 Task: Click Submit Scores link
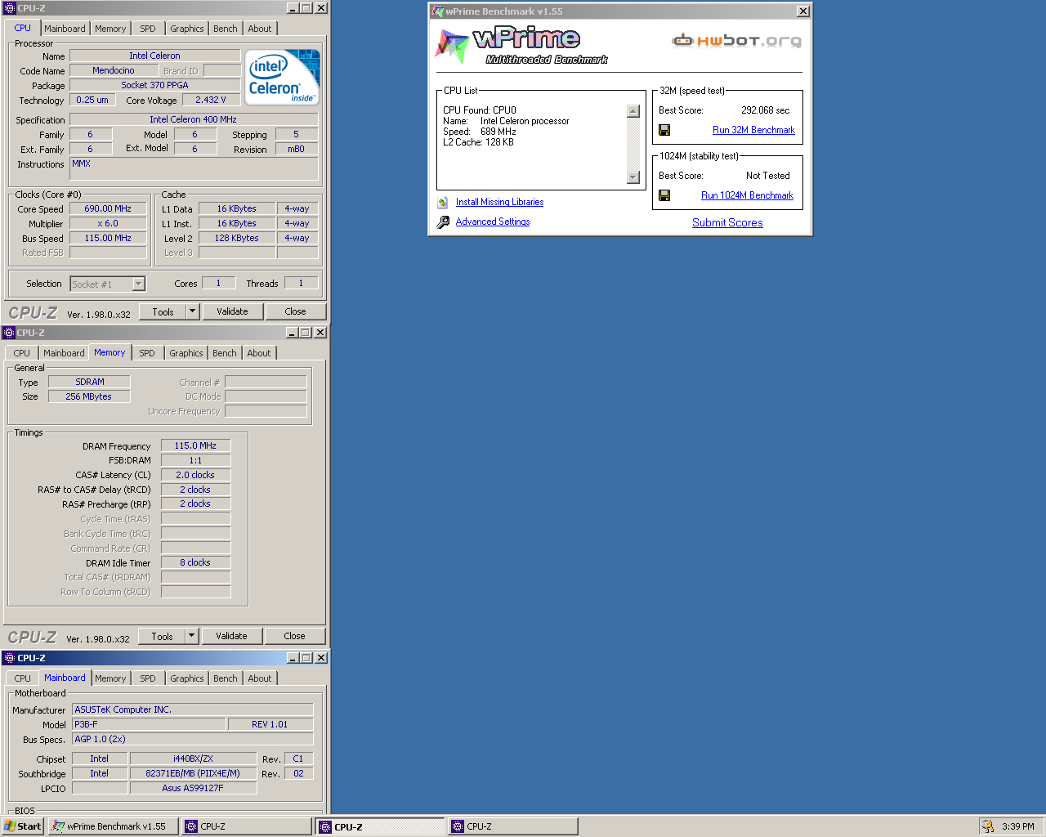[x=727, y=222]
